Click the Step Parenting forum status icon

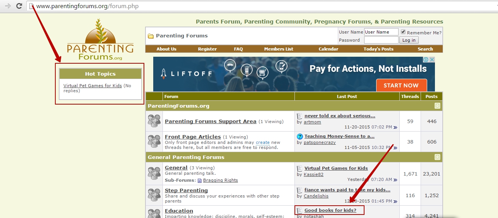tap(154, 195)
